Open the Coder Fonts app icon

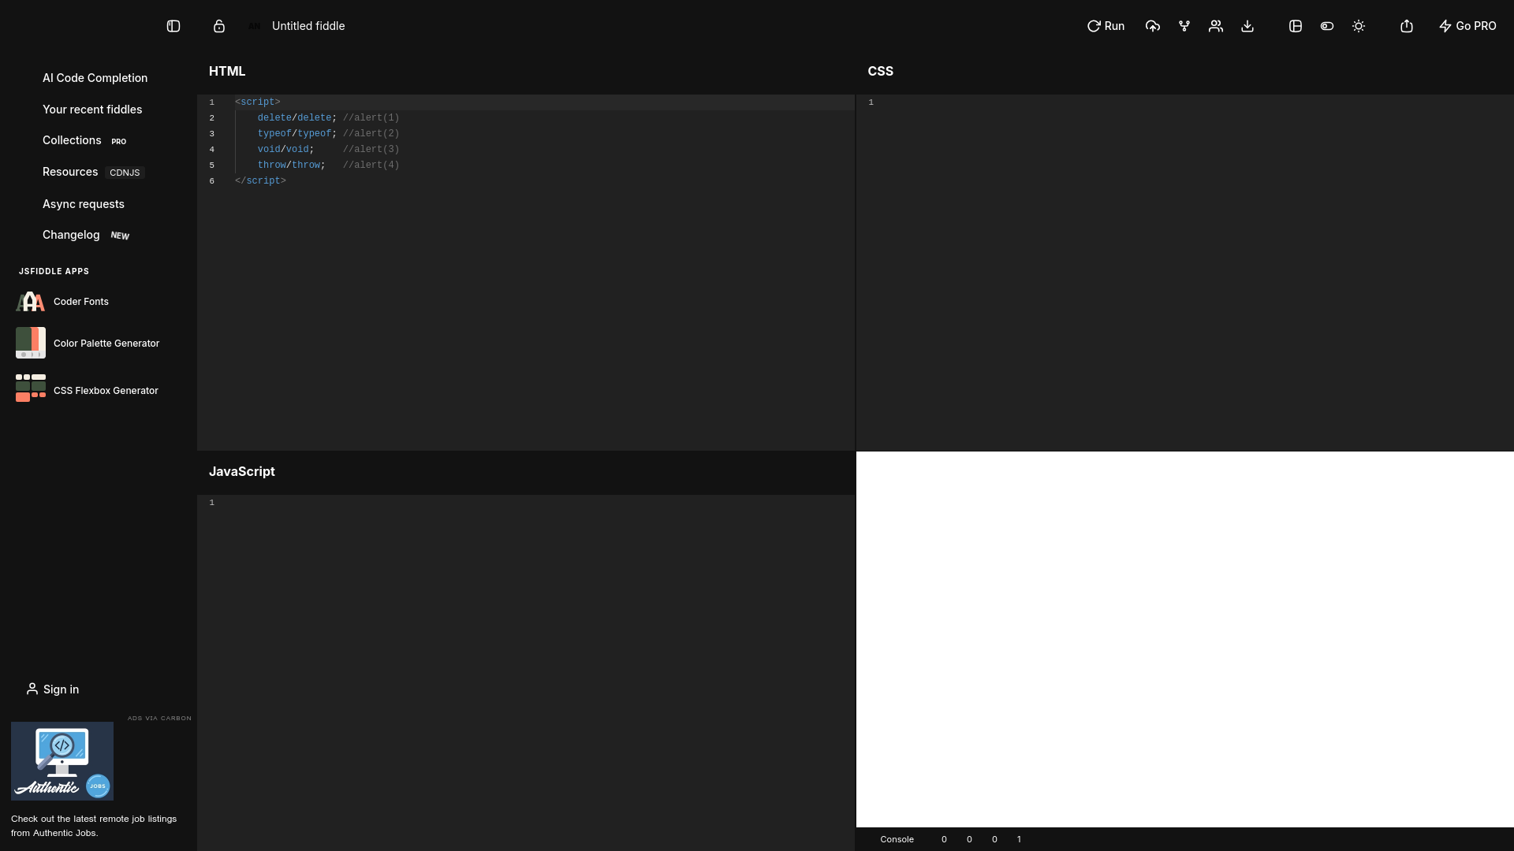point(30,301)
